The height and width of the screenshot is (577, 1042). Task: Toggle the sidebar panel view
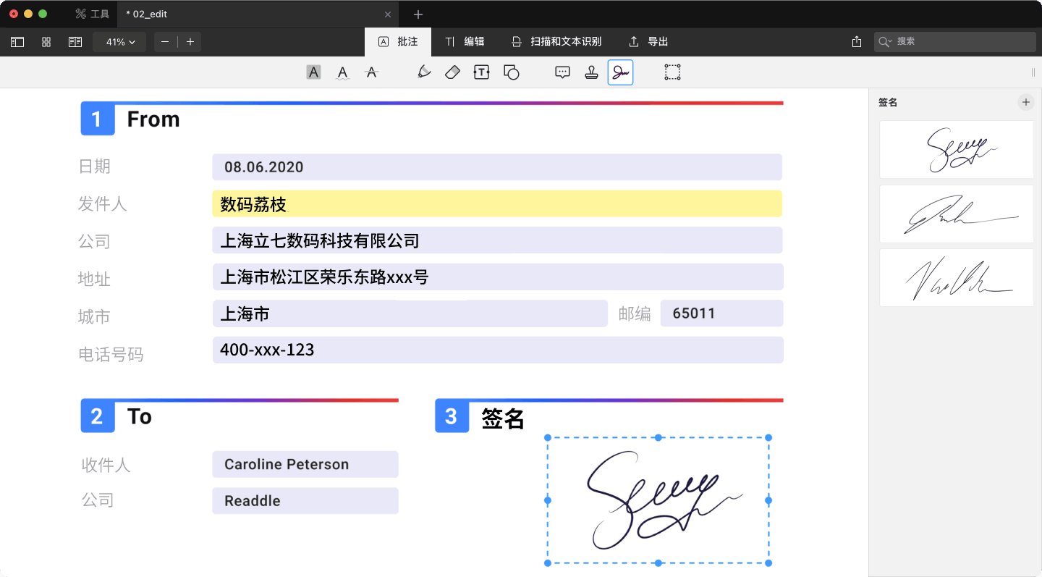click(x=17, y=42)
